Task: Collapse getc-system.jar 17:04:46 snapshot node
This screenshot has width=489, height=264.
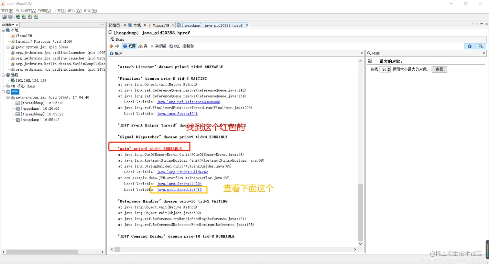Action: point(8,97)
